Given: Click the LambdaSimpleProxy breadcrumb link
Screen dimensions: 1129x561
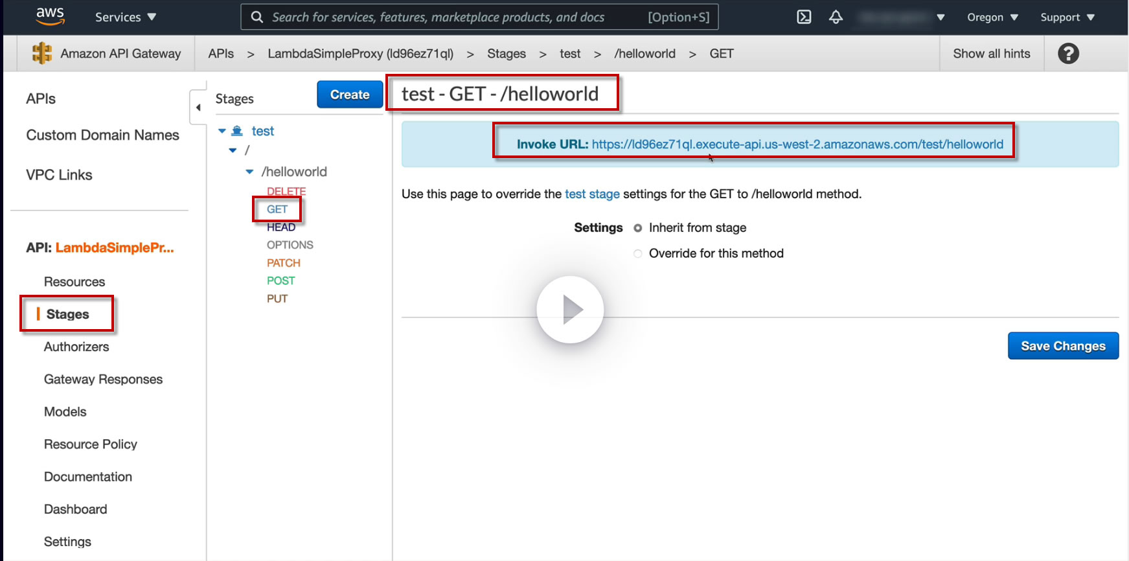Looking at the screenshot, I should point(360,54).
